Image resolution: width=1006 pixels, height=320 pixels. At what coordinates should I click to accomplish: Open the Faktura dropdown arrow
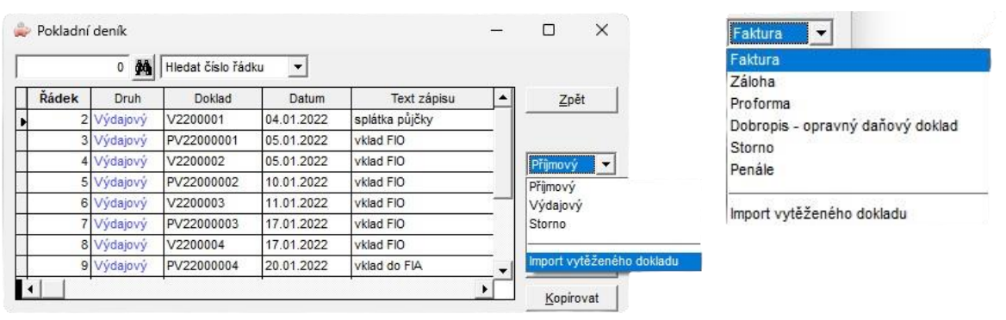817,33
